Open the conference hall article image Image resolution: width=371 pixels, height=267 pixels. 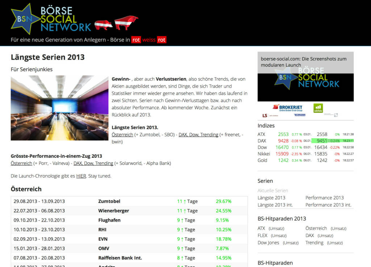click(x=59, y=108)
